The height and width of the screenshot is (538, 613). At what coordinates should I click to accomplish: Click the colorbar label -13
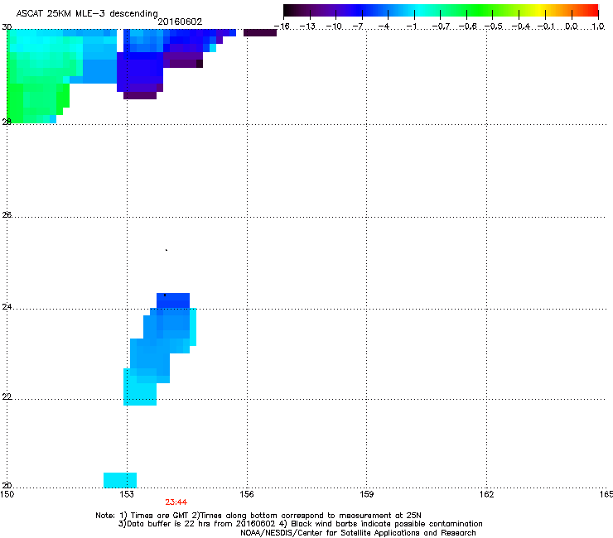coord(307,26)
